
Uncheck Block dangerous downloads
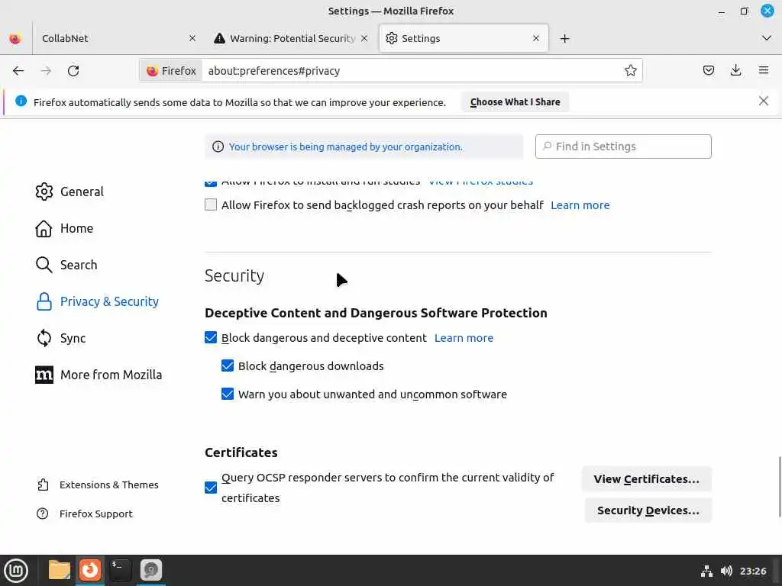(x=228, y=366)
